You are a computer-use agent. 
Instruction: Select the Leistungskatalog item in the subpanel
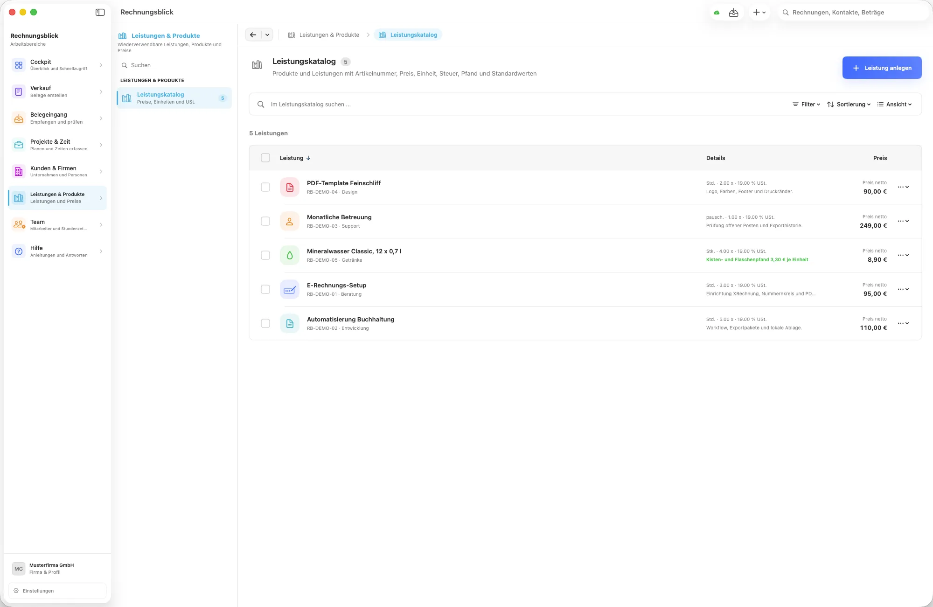[x=174, y=98]
